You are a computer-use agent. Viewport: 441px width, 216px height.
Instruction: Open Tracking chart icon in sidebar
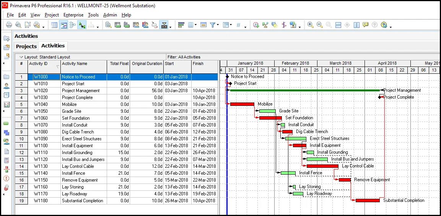pos(7,104)
